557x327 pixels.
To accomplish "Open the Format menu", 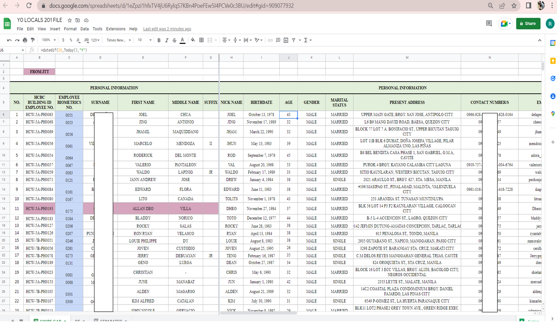I will [70, 29].
